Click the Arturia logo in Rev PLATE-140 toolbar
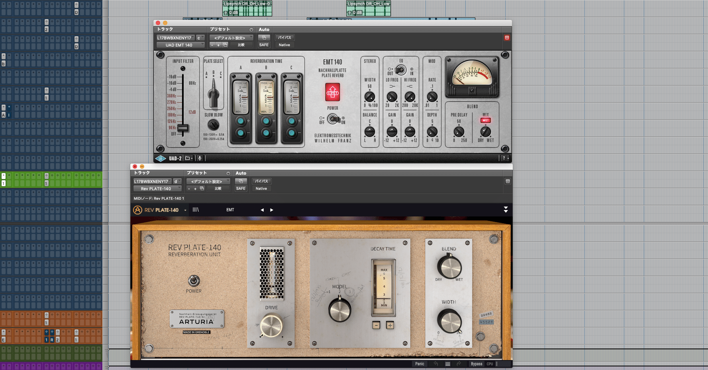The width and height of the screenshot is (708, 370). tap(137, 210)
